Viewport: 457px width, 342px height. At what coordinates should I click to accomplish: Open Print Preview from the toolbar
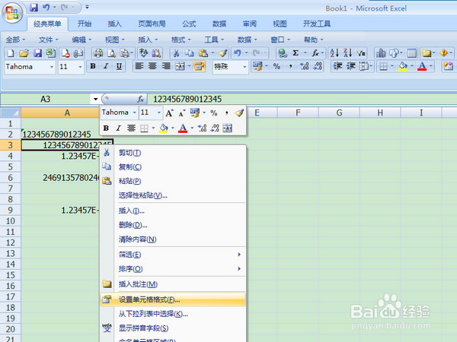pos(111,53)
